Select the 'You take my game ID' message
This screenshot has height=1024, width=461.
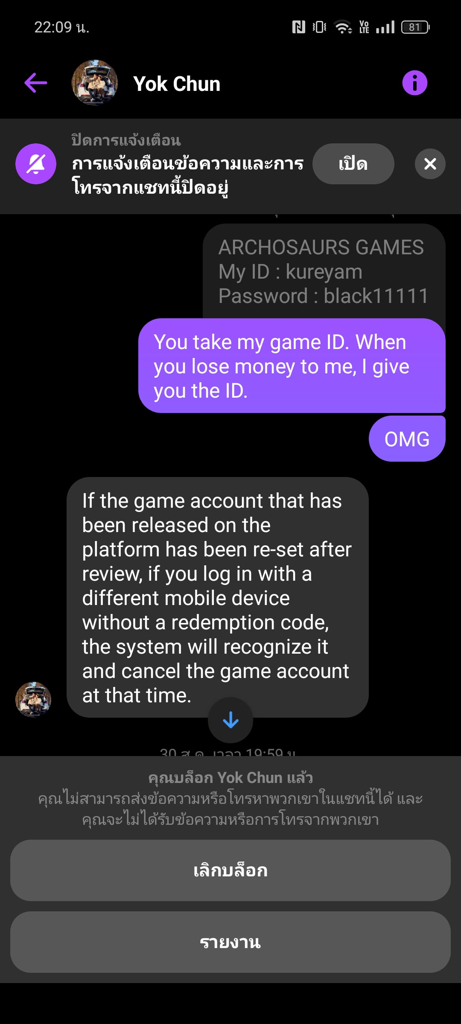tap(292, 366)
